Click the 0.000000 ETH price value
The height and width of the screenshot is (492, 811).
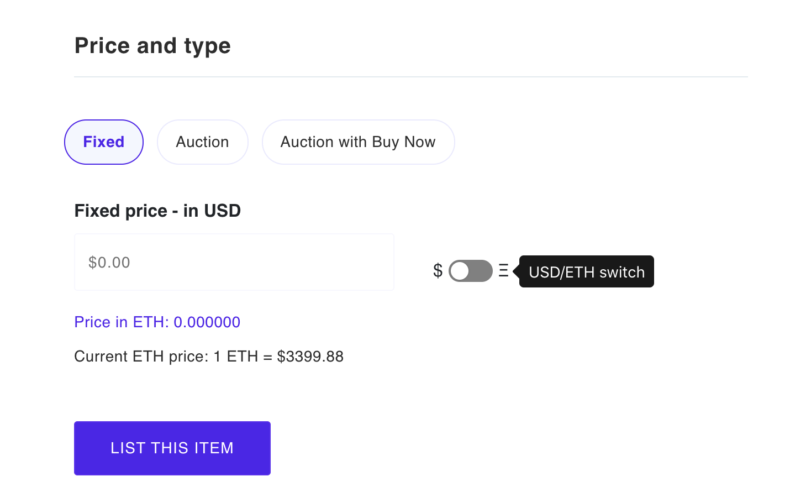tap(207, 322)
